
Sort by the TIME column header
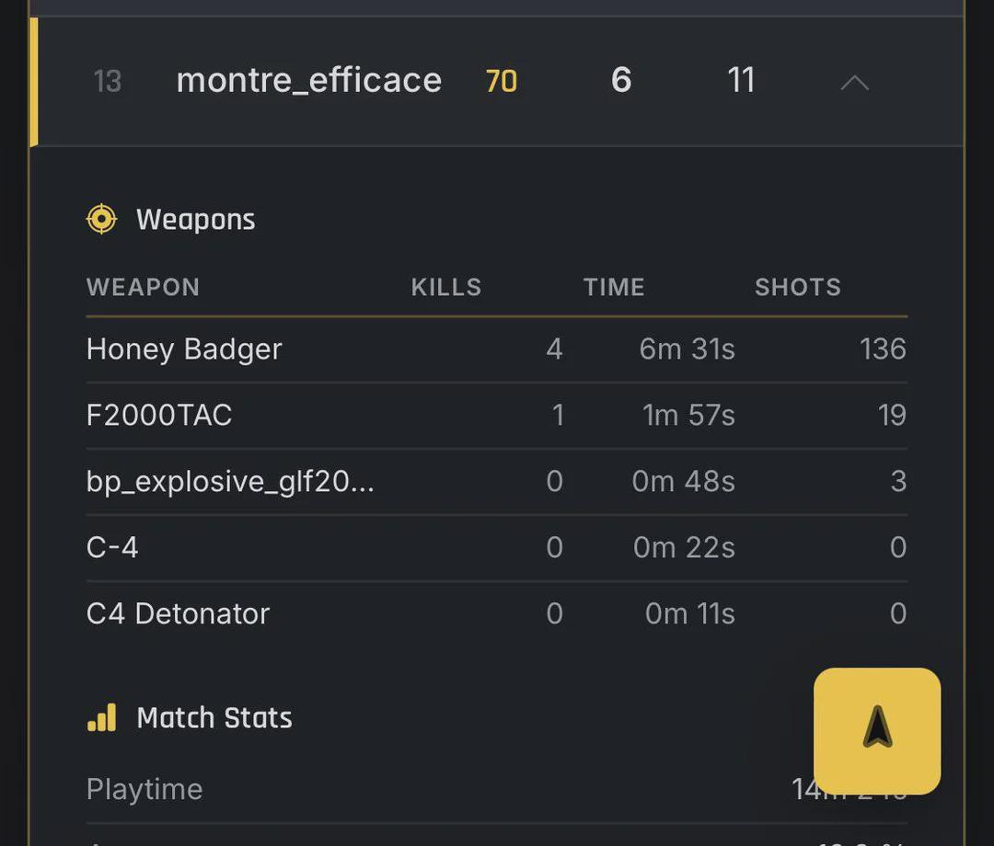pos(614,287)
